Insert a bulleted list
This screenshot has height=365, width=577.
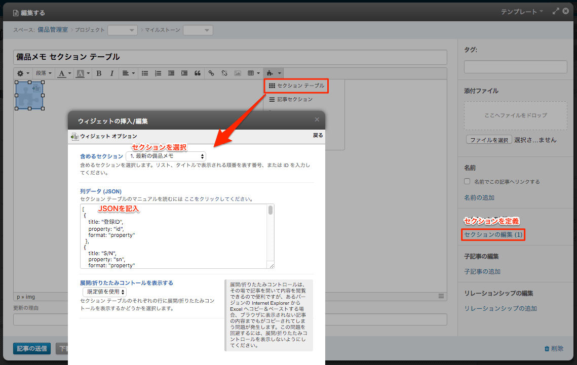pos(145,73)
